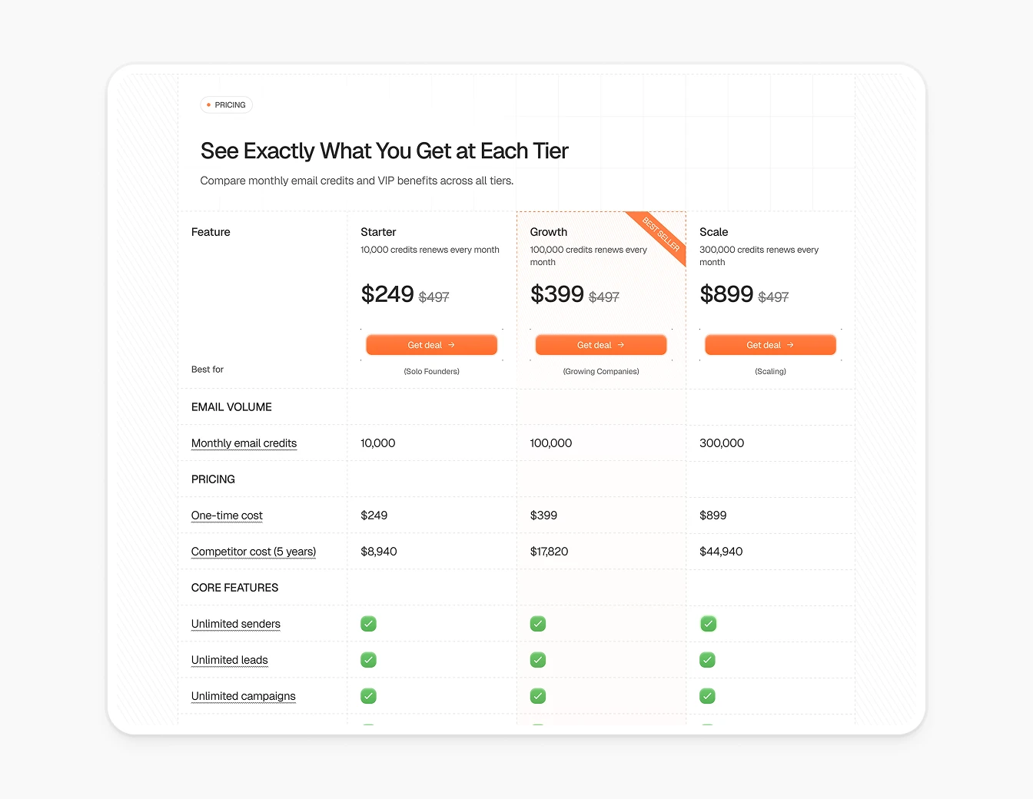The image size is (1033, 799).
Task: Click the orange PRICING badge dot
Action: tap(208, 104)
